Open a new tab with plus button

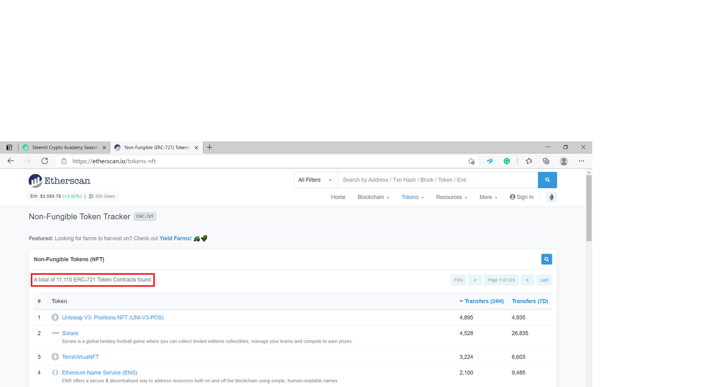point(209,147)
